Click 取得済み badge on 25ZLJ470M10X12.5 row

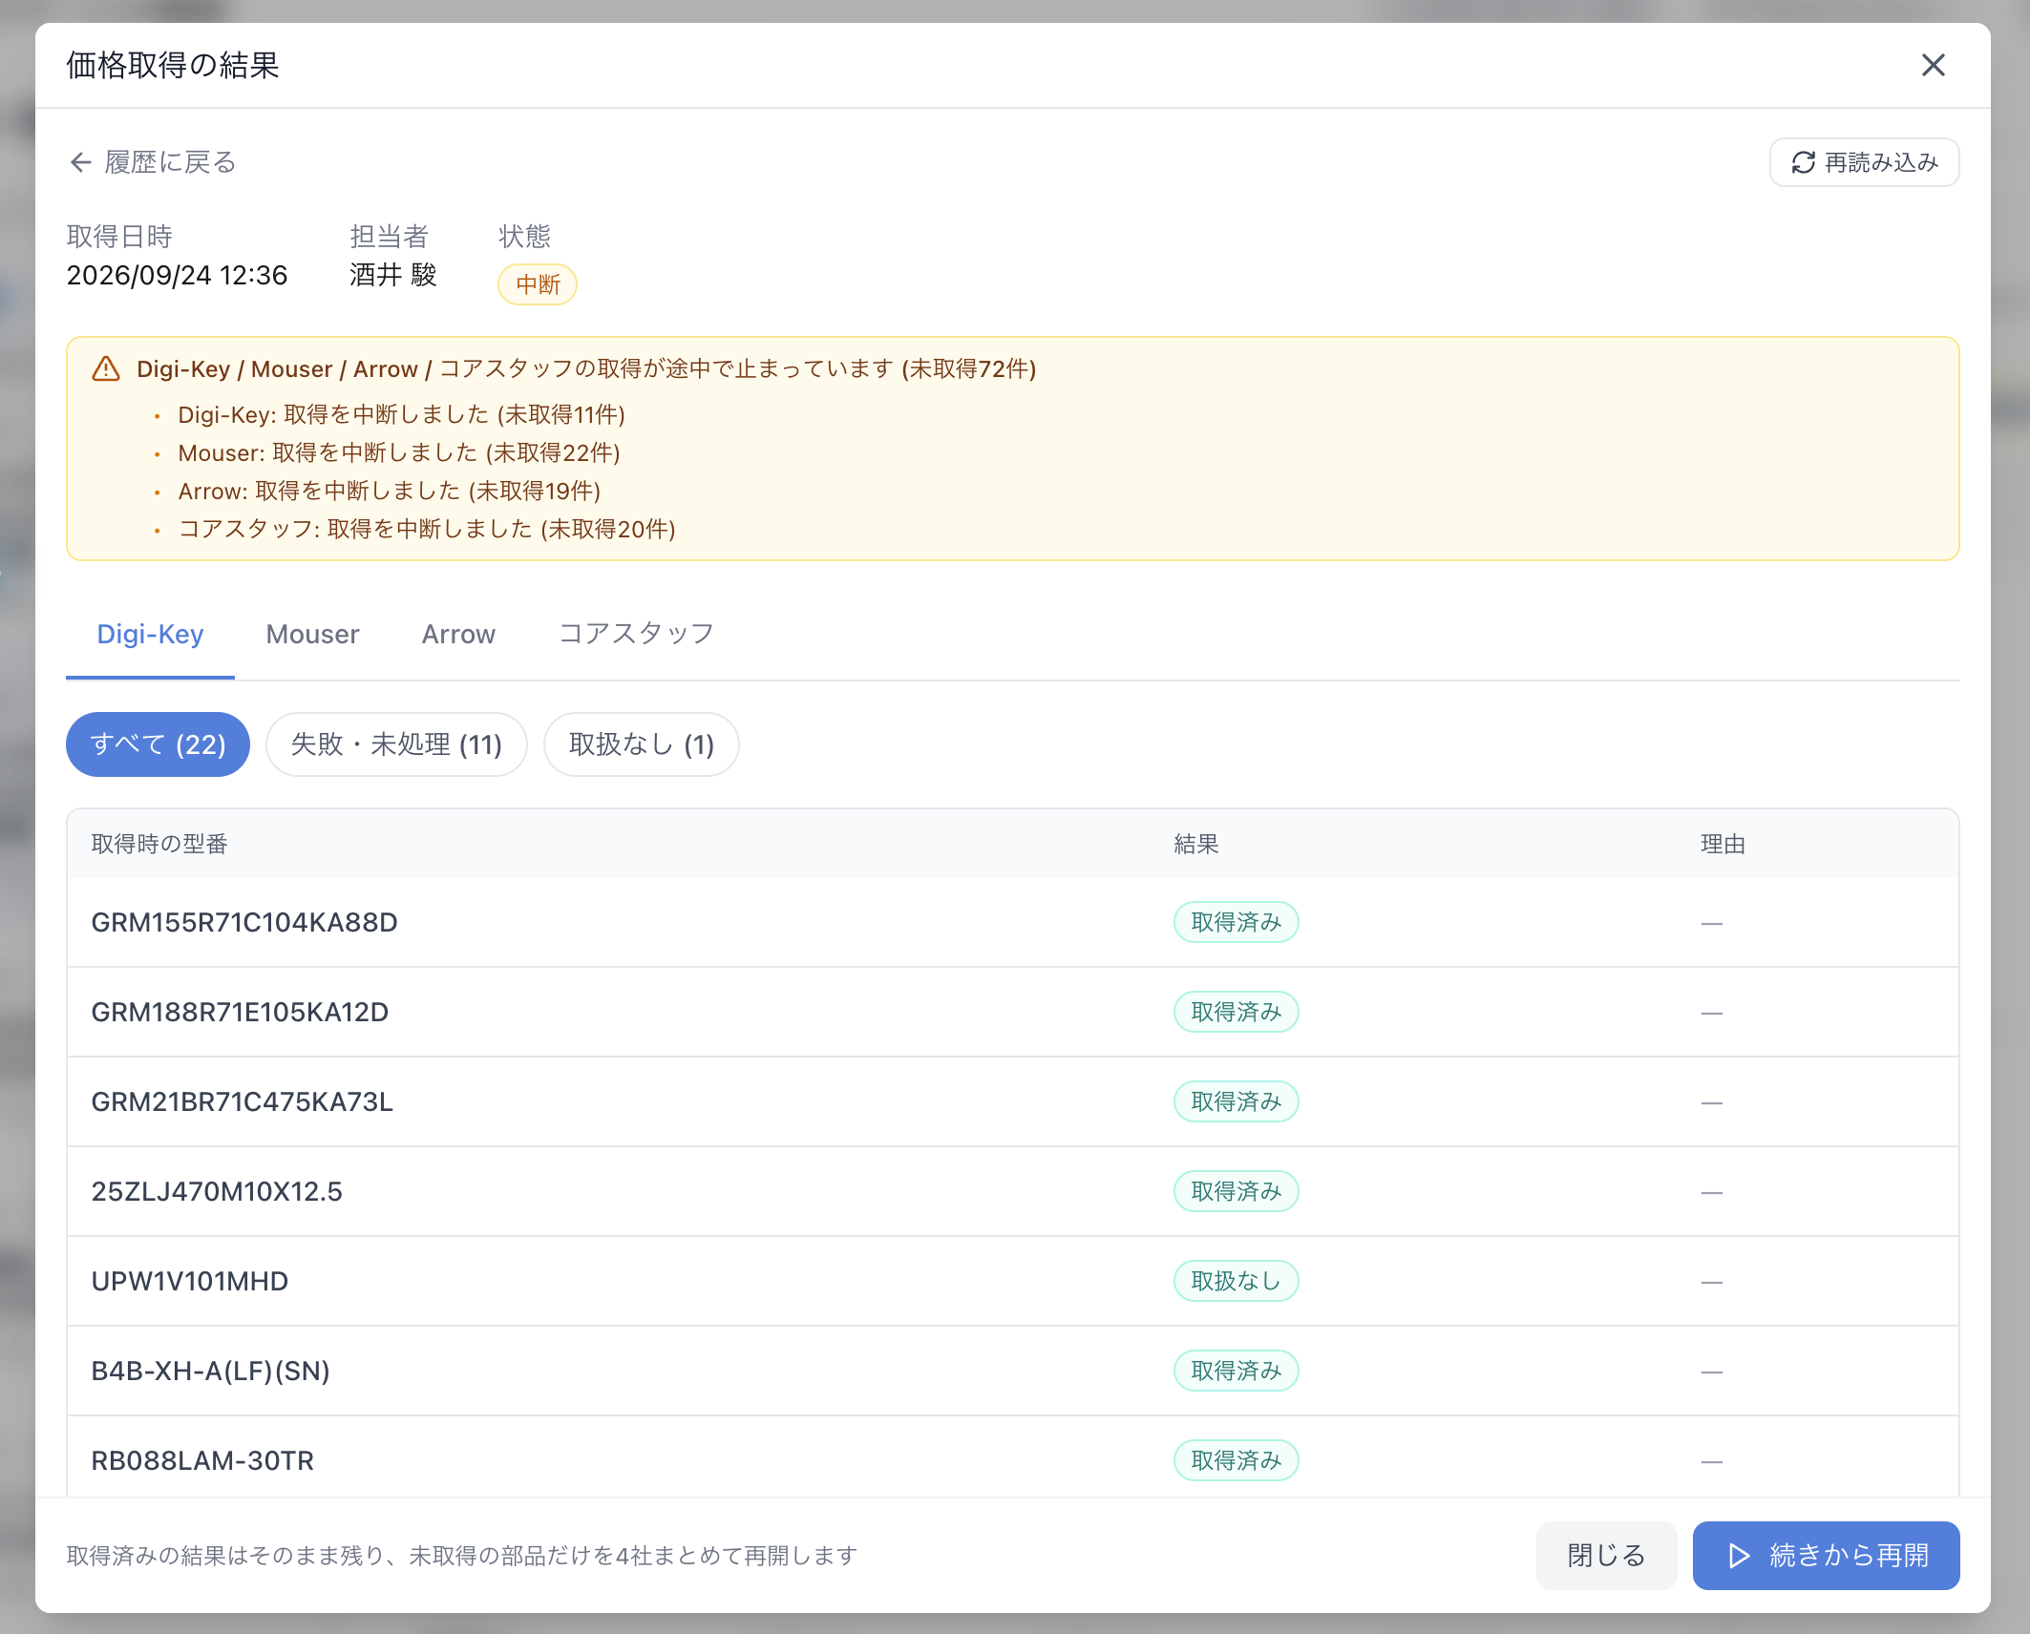tap(1236, 1191)
